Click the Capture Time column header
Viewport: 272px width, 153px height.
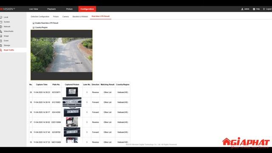42,85
